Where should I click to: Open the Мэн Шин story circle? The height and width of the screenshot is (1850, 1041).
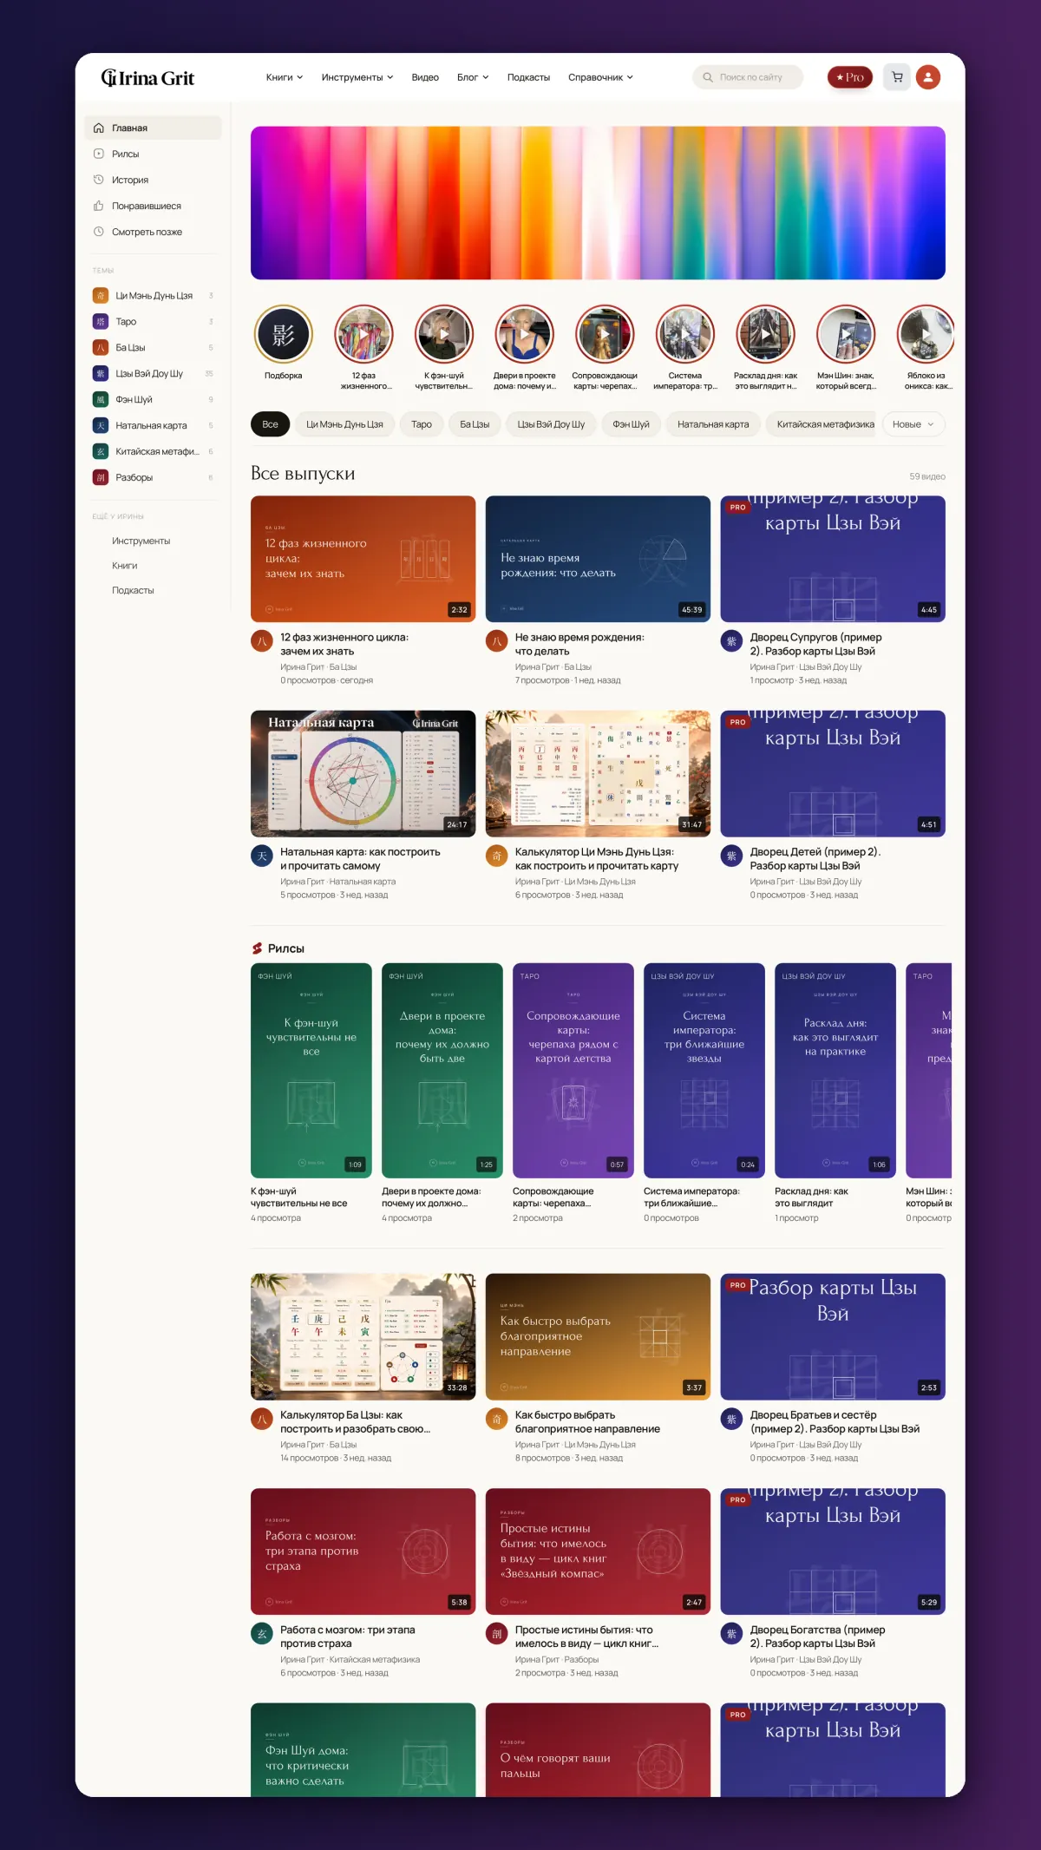click(x=846, y=334)
